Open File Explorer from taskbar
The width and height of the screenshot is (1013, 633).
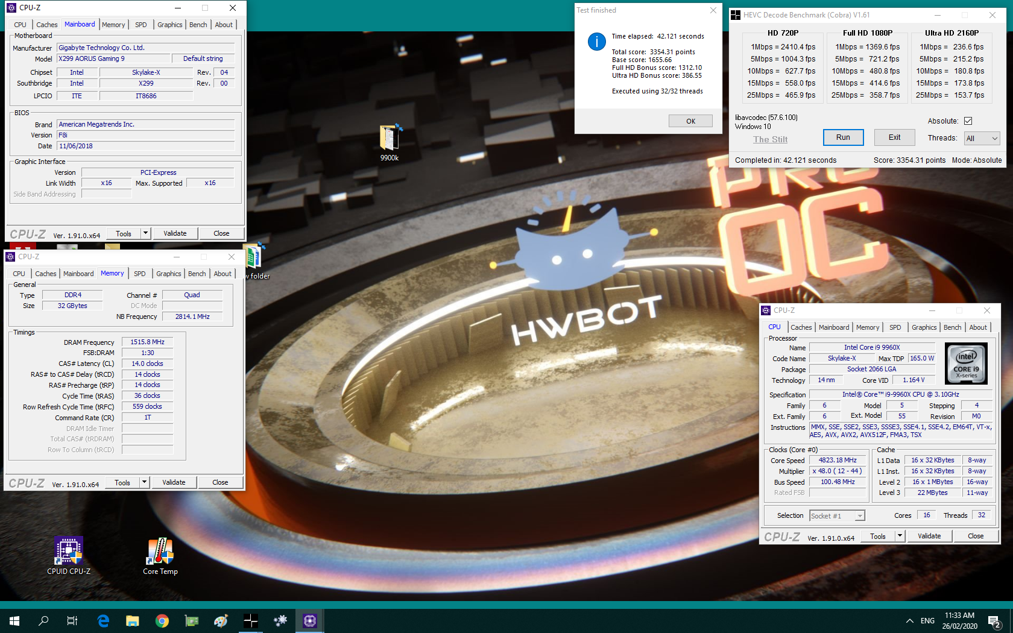click(x=133, y=620)
